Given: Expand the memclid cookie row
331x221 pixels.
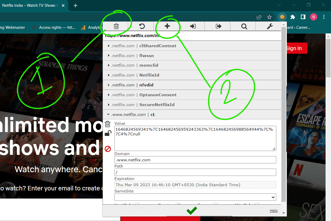Looking at the screenshot, I should (x=192, y=65).
